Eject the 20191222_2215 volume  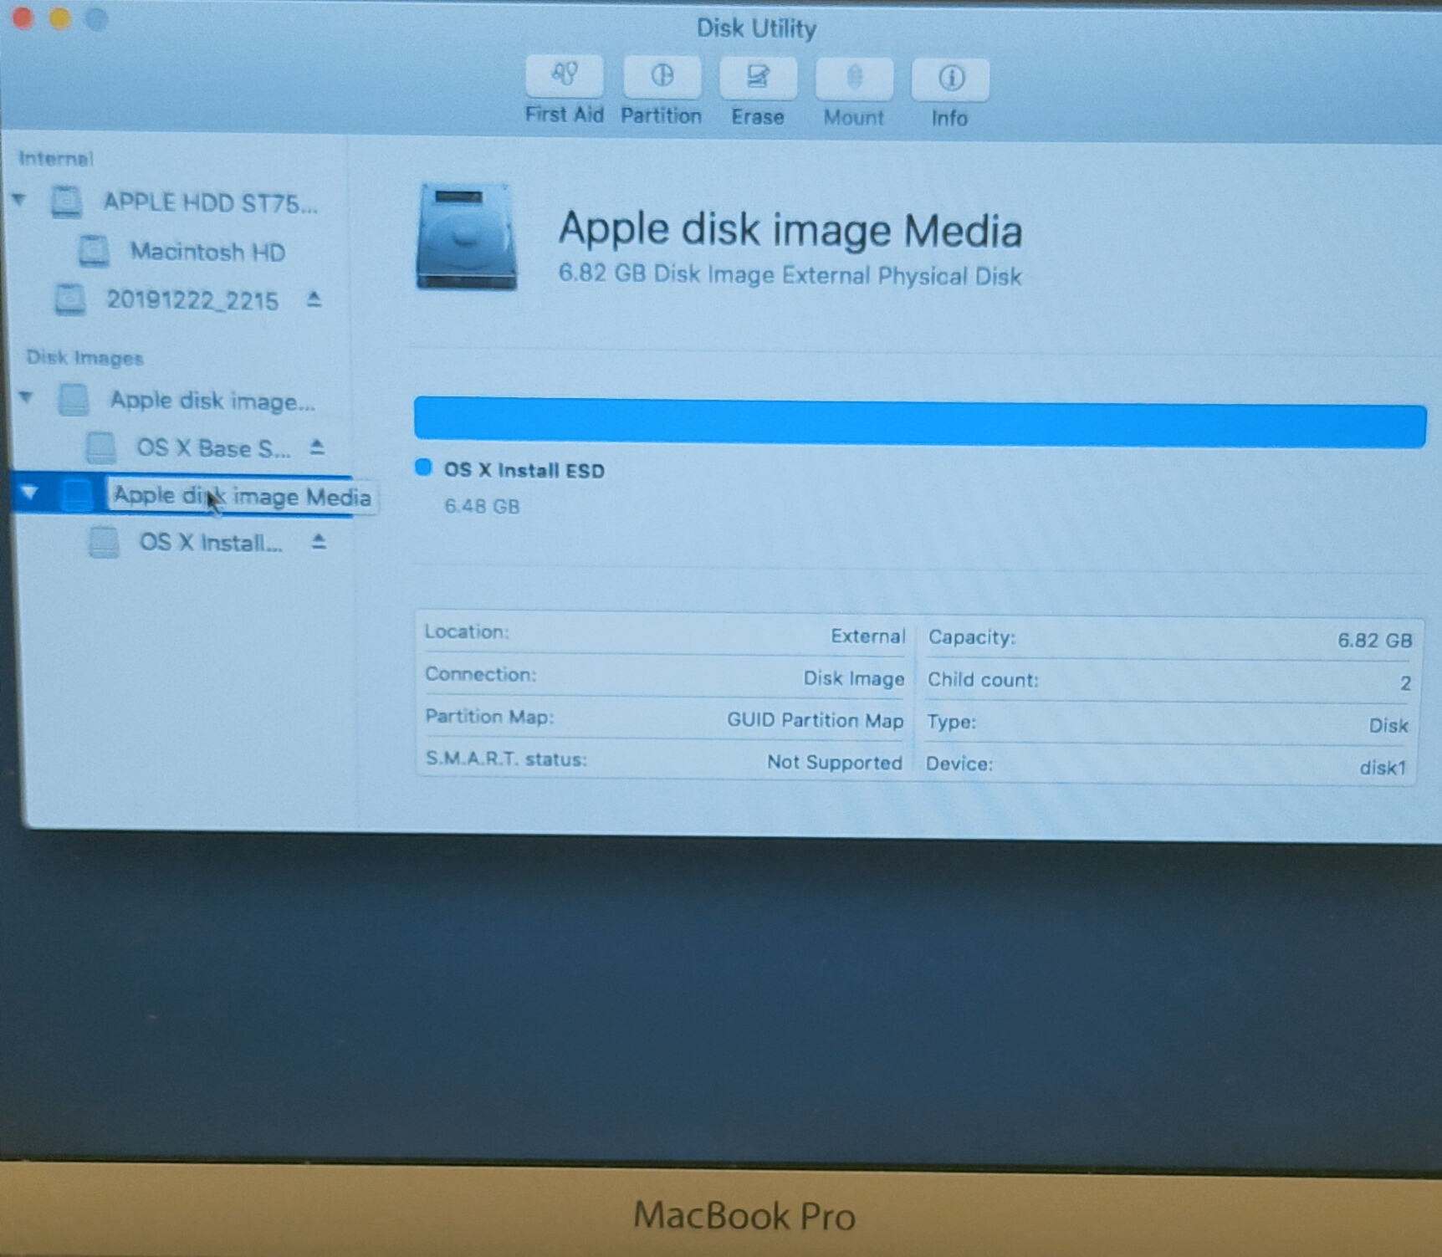(314, 299)
